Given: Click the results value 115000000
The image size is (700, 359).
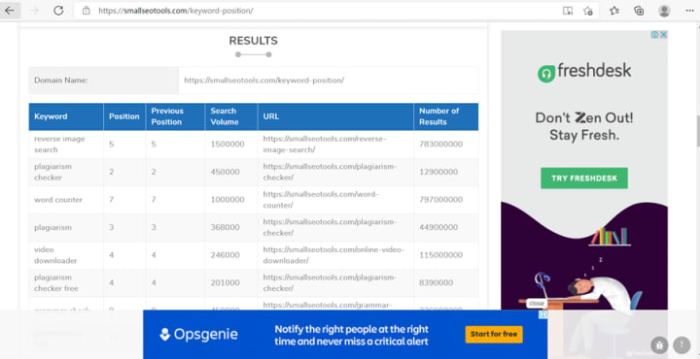Looking at the screenshot, I should [441, 255].
